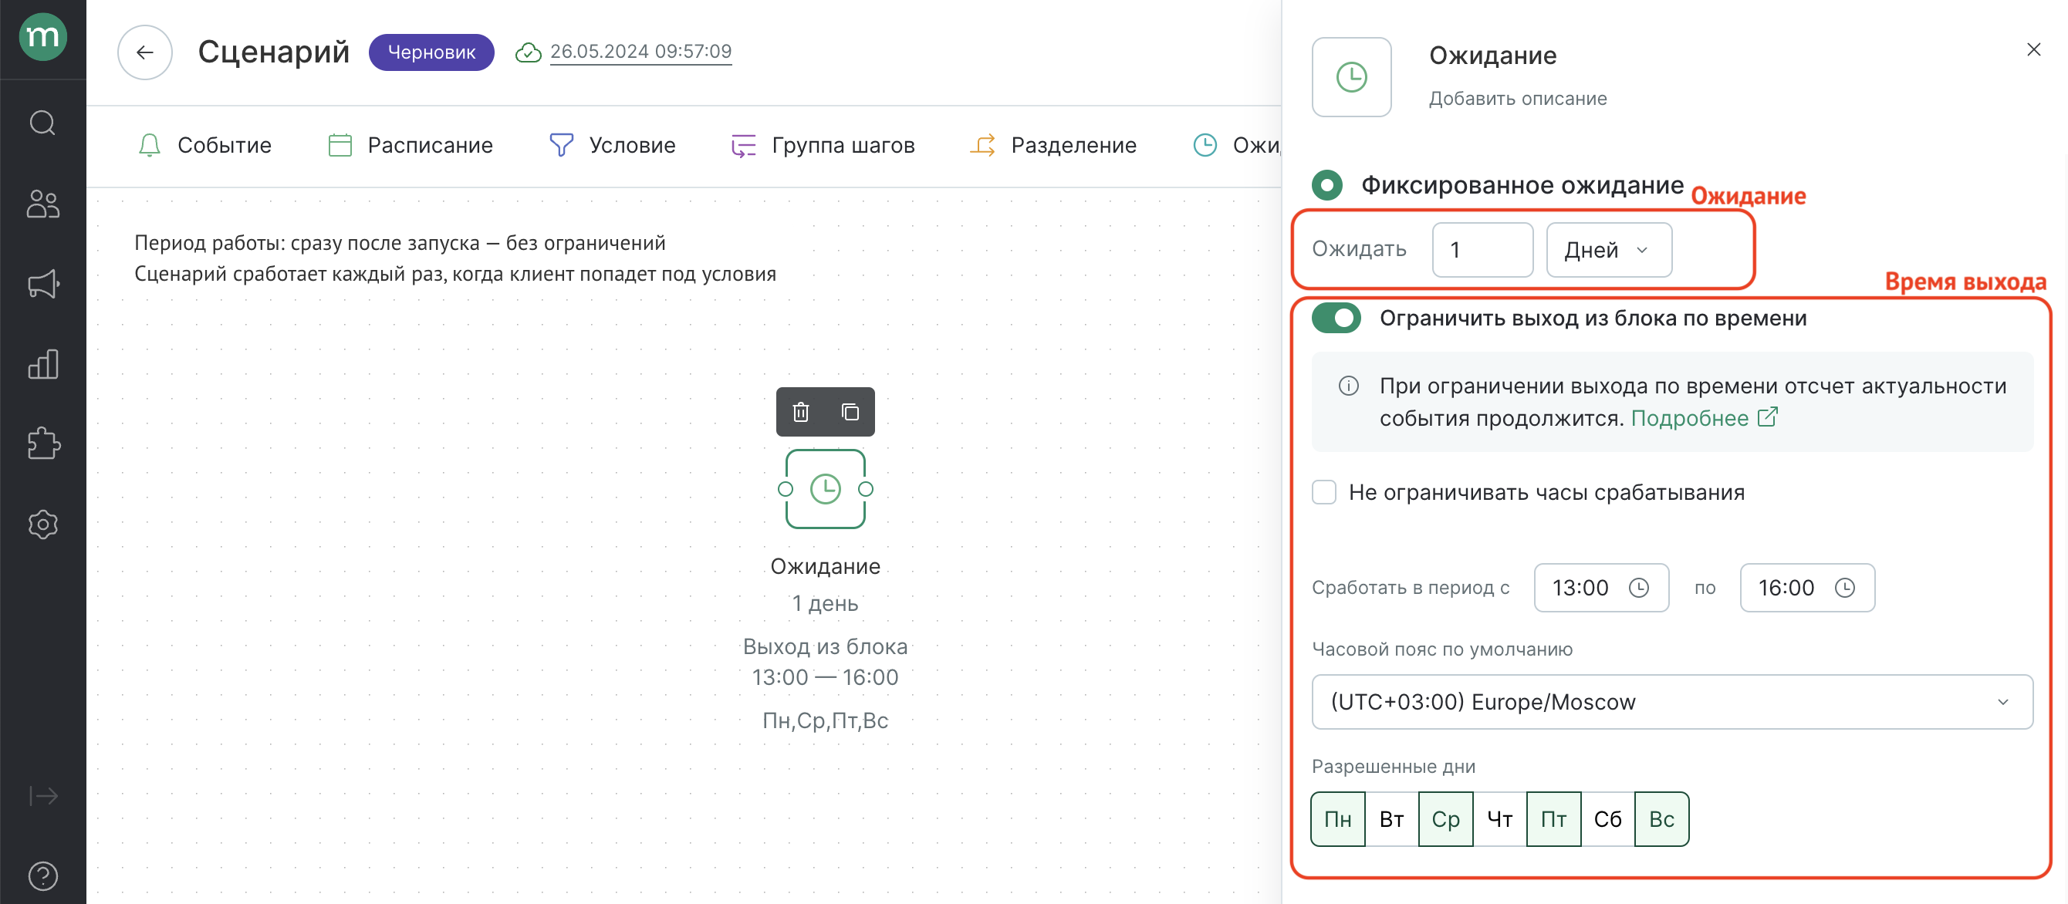This screenshot has width=2068, height=904.
Task: Click the Сценарий title
Action: click(274, 52)
